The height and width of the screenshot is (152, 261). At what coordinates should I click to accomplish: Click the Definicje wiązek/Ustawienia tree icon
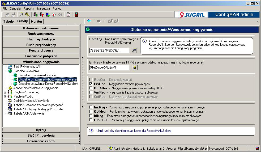tap(10, 101)
